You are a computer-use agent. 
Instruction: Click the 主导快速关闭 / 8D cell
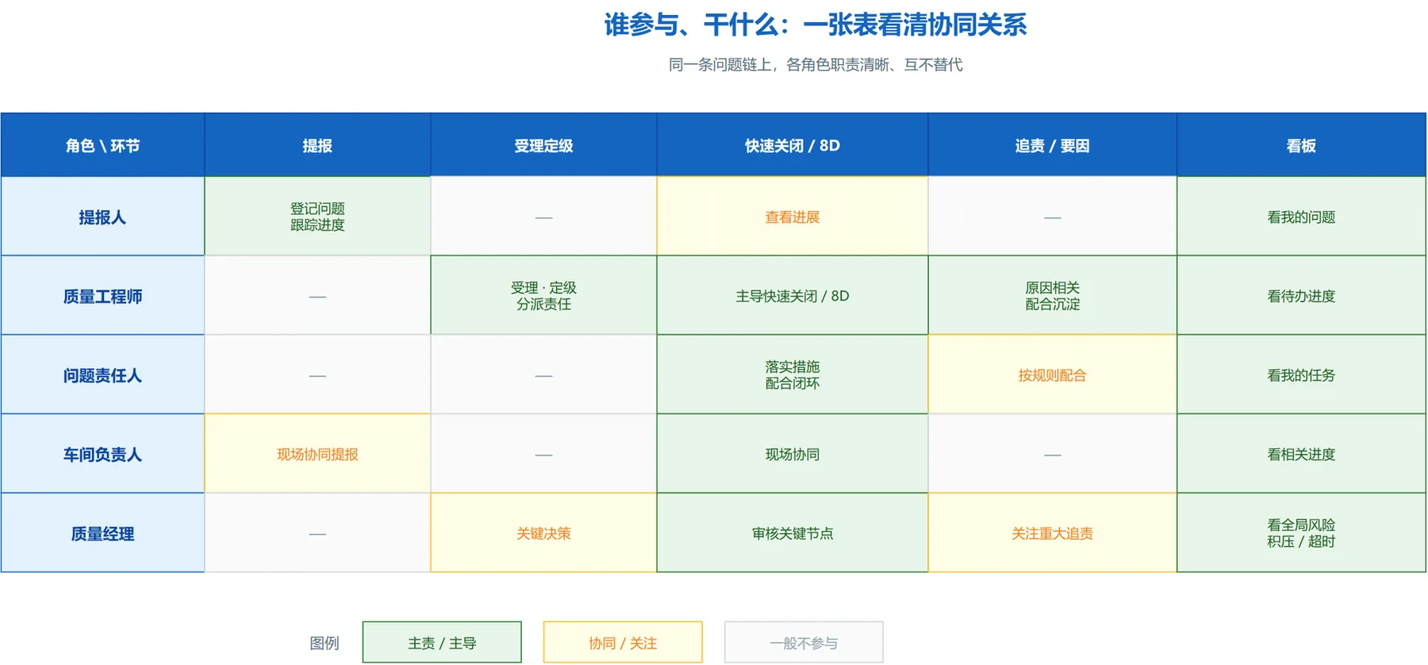tap(793, 296)
